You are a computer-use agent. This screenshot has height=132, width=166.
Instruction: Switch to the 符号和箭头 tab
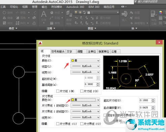pyautogui.click(x=58, y=52)
